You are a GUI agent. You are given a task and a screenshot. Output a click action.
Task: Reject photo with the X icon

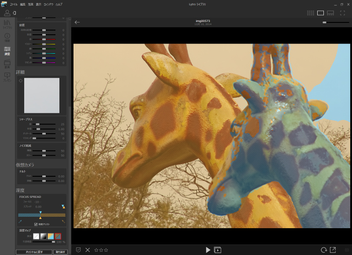point(88,250)
